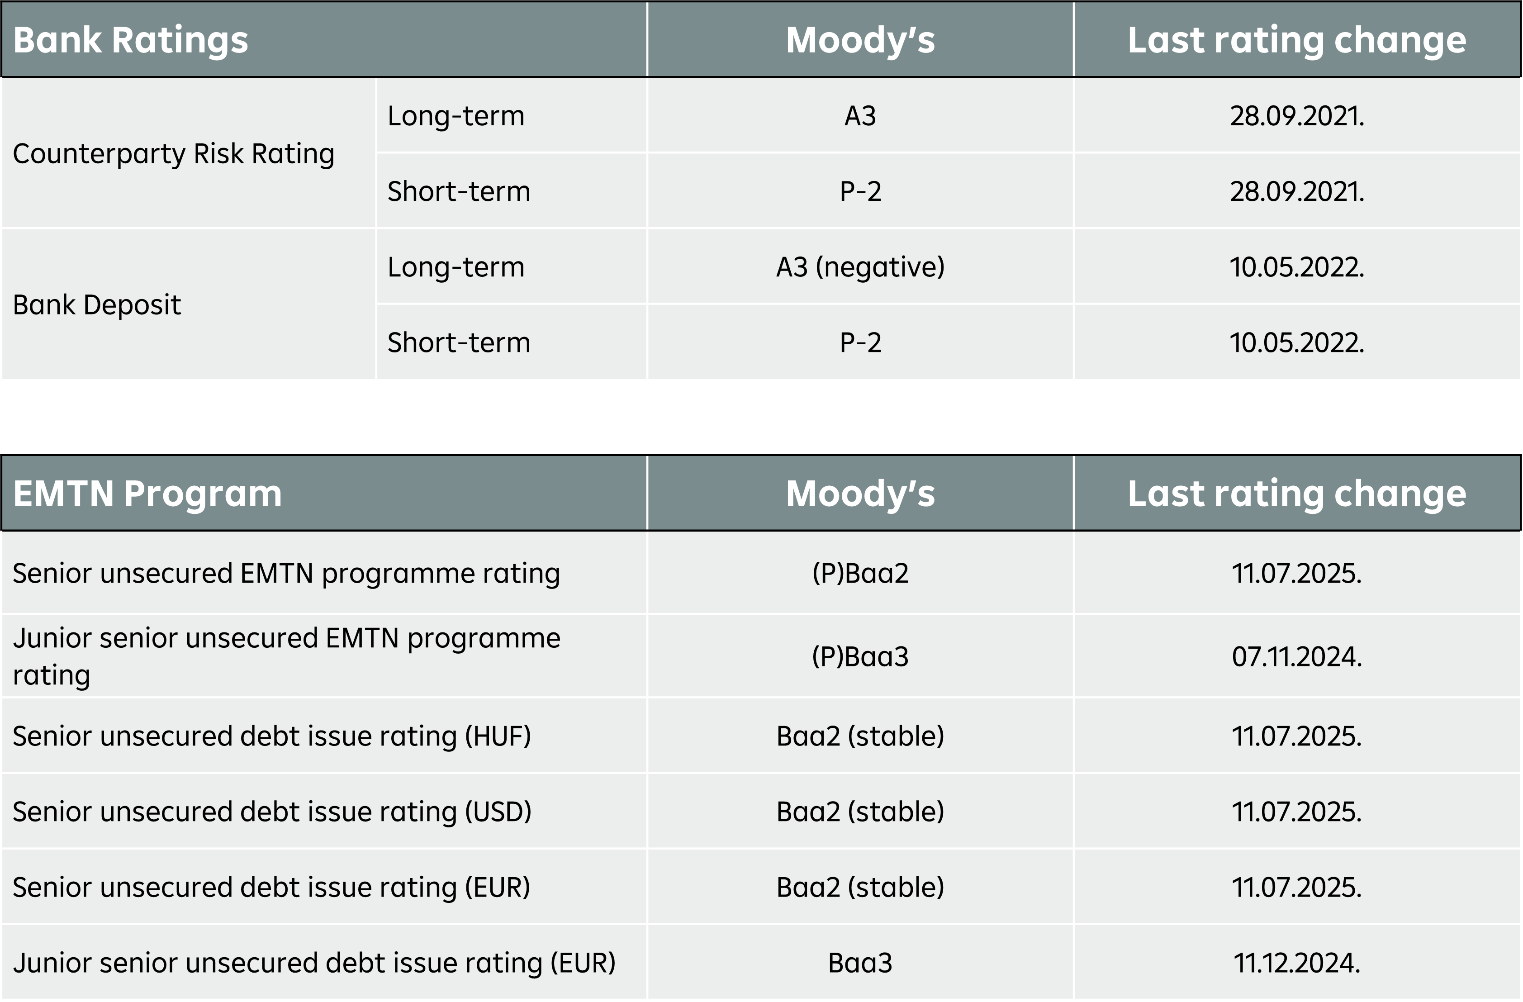Click Senior unsecured debt issue rating (HUF)
Image resolution: width=1523 pixels, height=1002 pixels.
272,736
